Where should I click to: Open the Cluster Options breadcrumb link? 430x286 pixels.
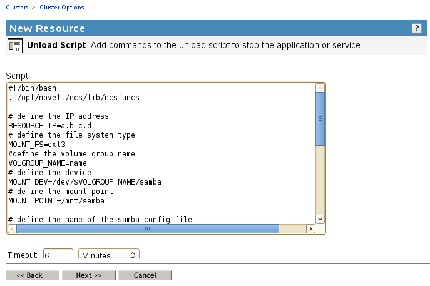[x=61, y=8]
